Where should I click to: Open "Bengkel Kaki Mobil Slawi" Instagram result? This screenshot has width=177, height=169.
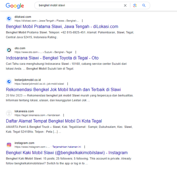67,153
